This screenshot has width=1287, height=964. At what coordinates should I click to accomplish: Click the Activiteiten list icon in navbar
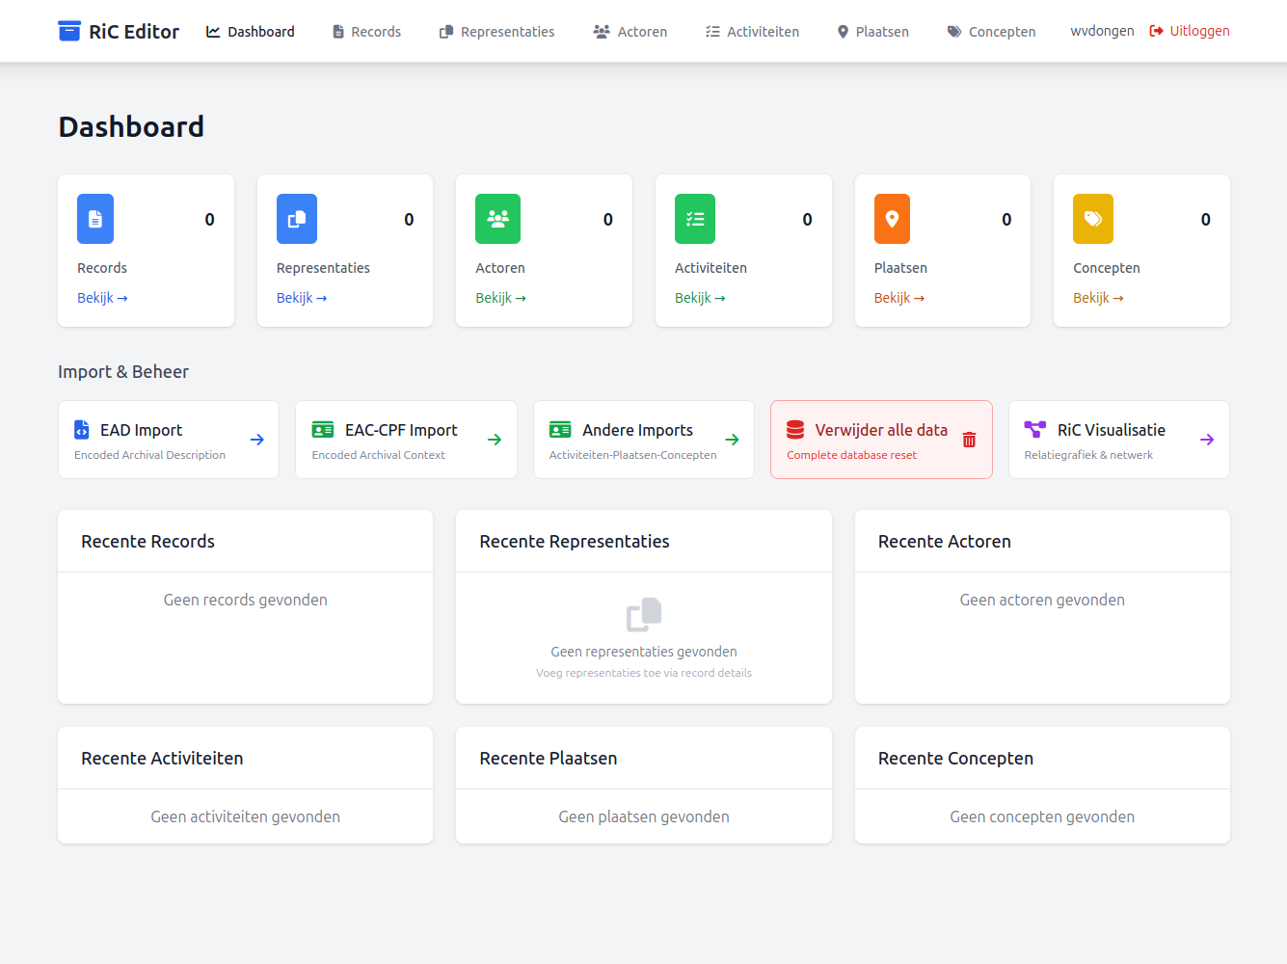[x=712, y=32]
